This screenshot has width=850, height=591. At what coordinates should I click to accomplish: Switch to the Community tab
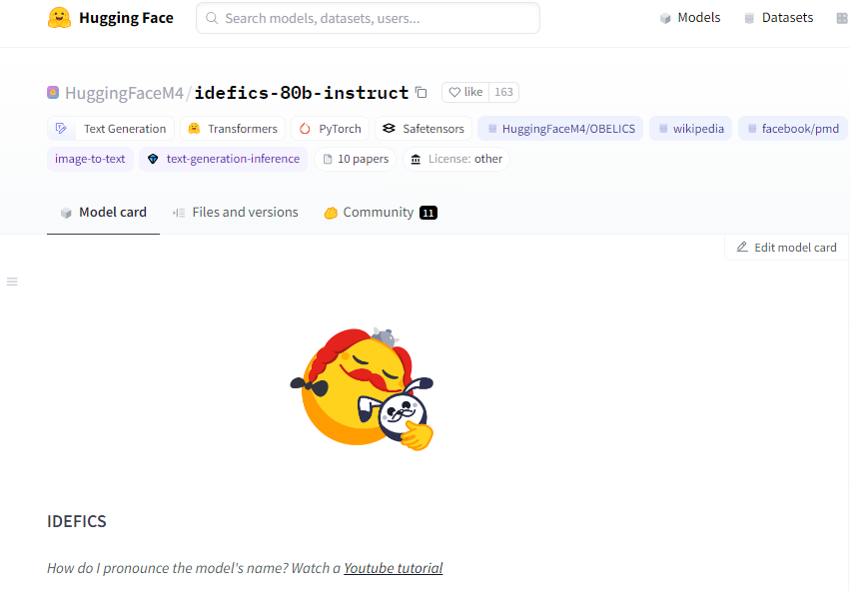pyautogui.click(x=380, y=213)
